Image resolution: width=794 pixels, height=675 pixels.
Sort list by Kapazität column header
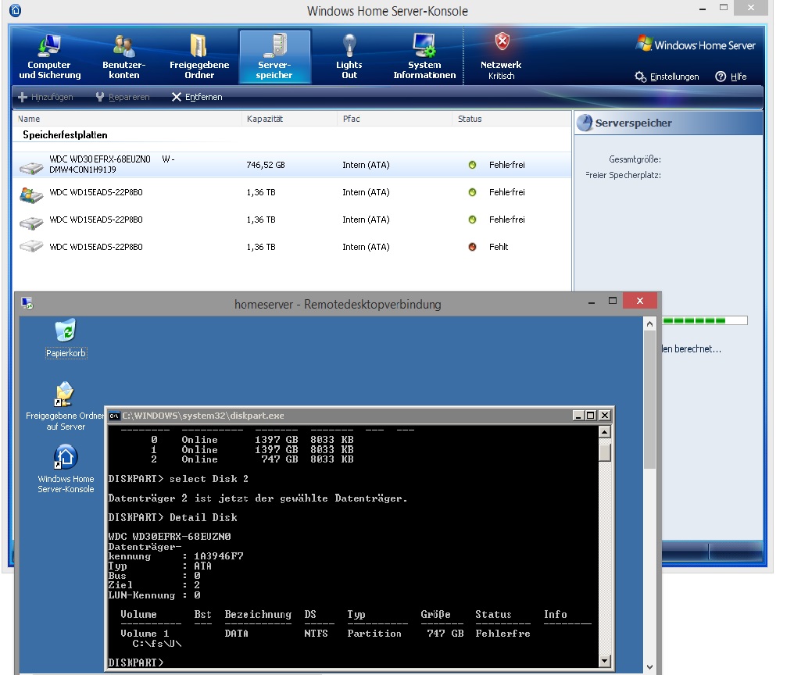(x=264, y=119)
